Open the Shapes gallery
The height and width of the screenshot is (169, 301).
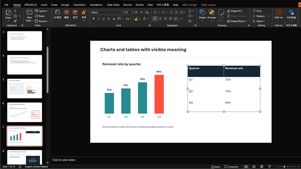pos(202,15)
